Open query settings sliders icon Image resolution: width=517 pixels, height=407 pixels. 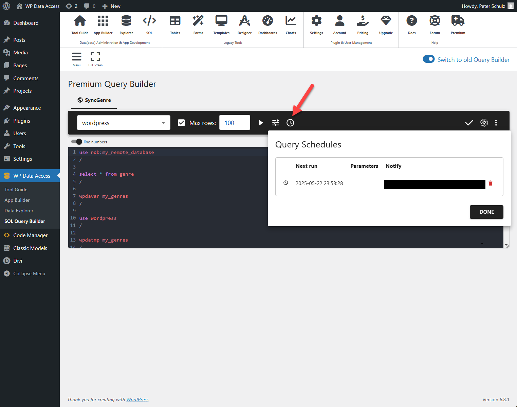[276, 123]
